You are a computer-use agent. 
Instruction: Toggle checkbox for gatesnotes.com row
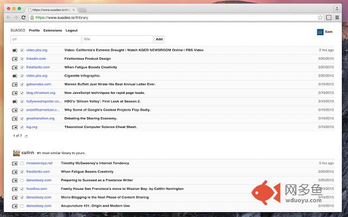[x=22, y=85]
